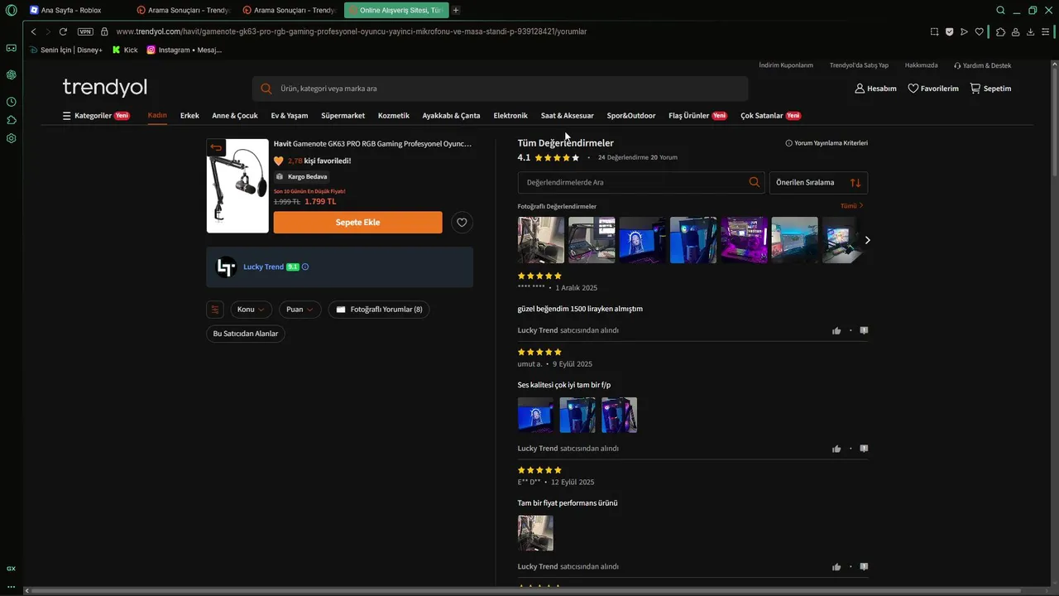Open the Havit microphone product image
The image size is (1059, 596).
(237, 186)
